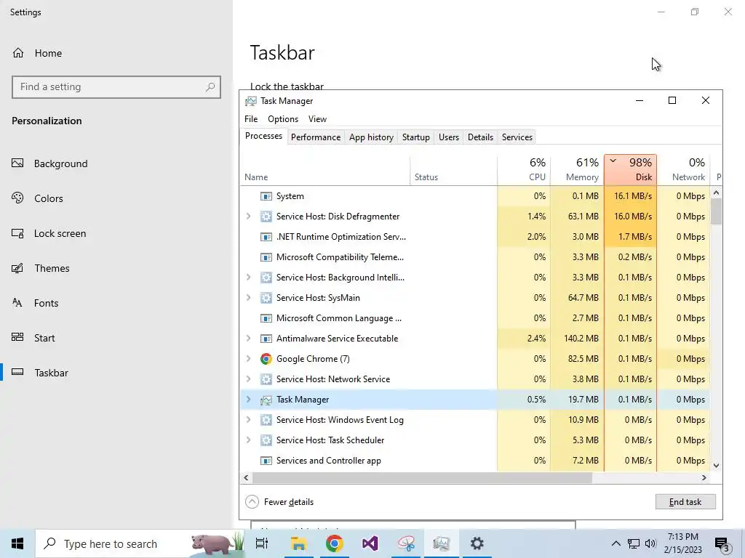The image size is (745, 558).
Task: Click the Background picture icon in Settings
Action: 17,163
